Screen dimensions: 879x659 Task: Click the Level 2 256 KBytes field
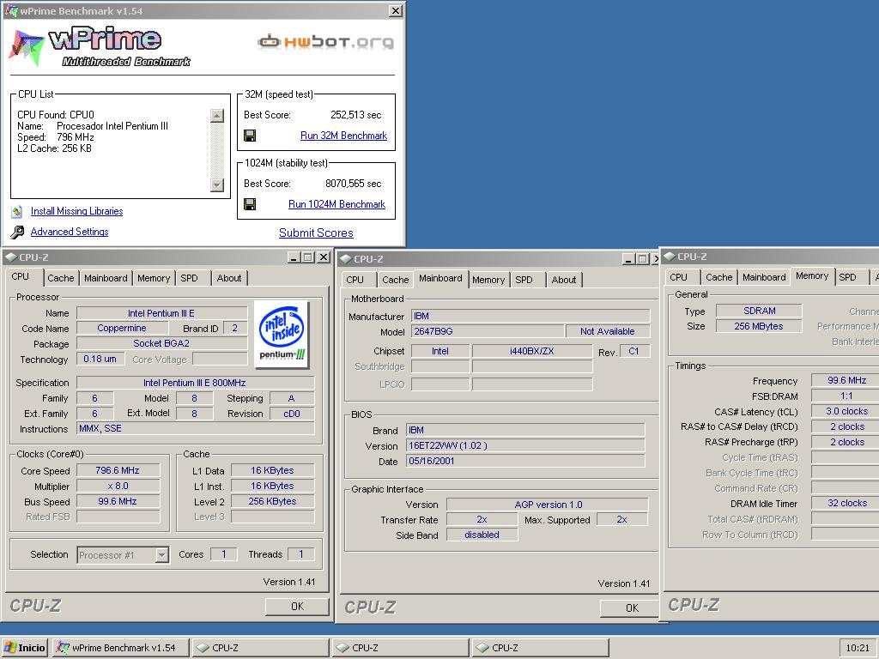tap(272, 501)
